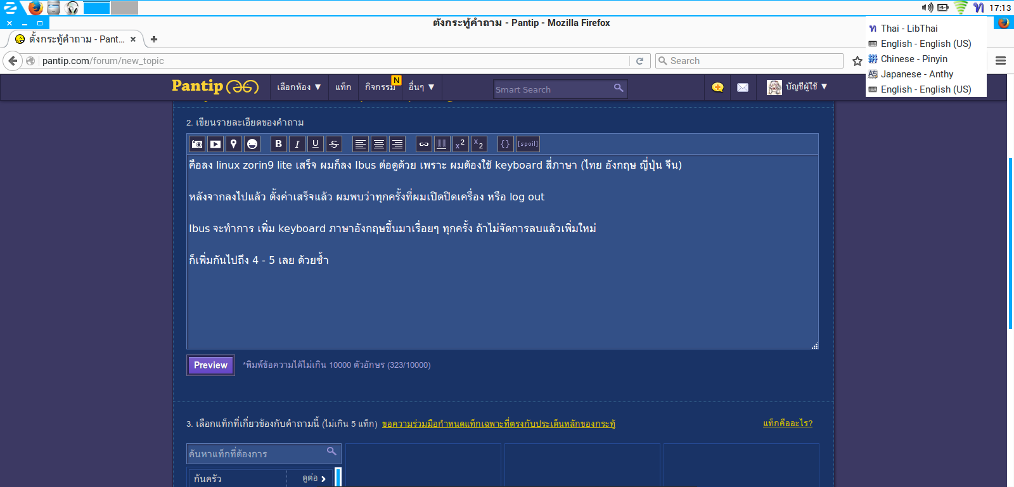Toggle strikethrough formatting

tap(334, 144)
